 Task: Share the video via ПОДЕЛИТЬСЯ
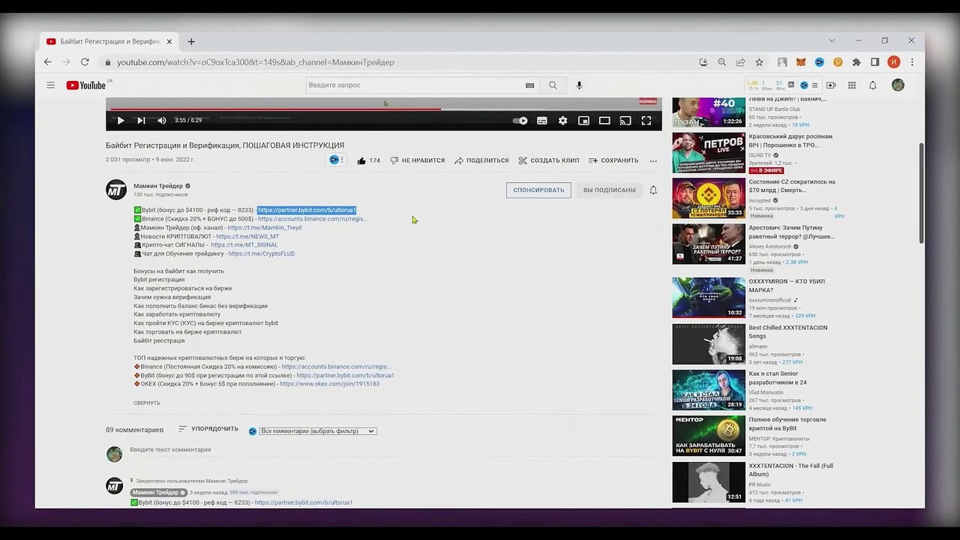tap(481, 160)
